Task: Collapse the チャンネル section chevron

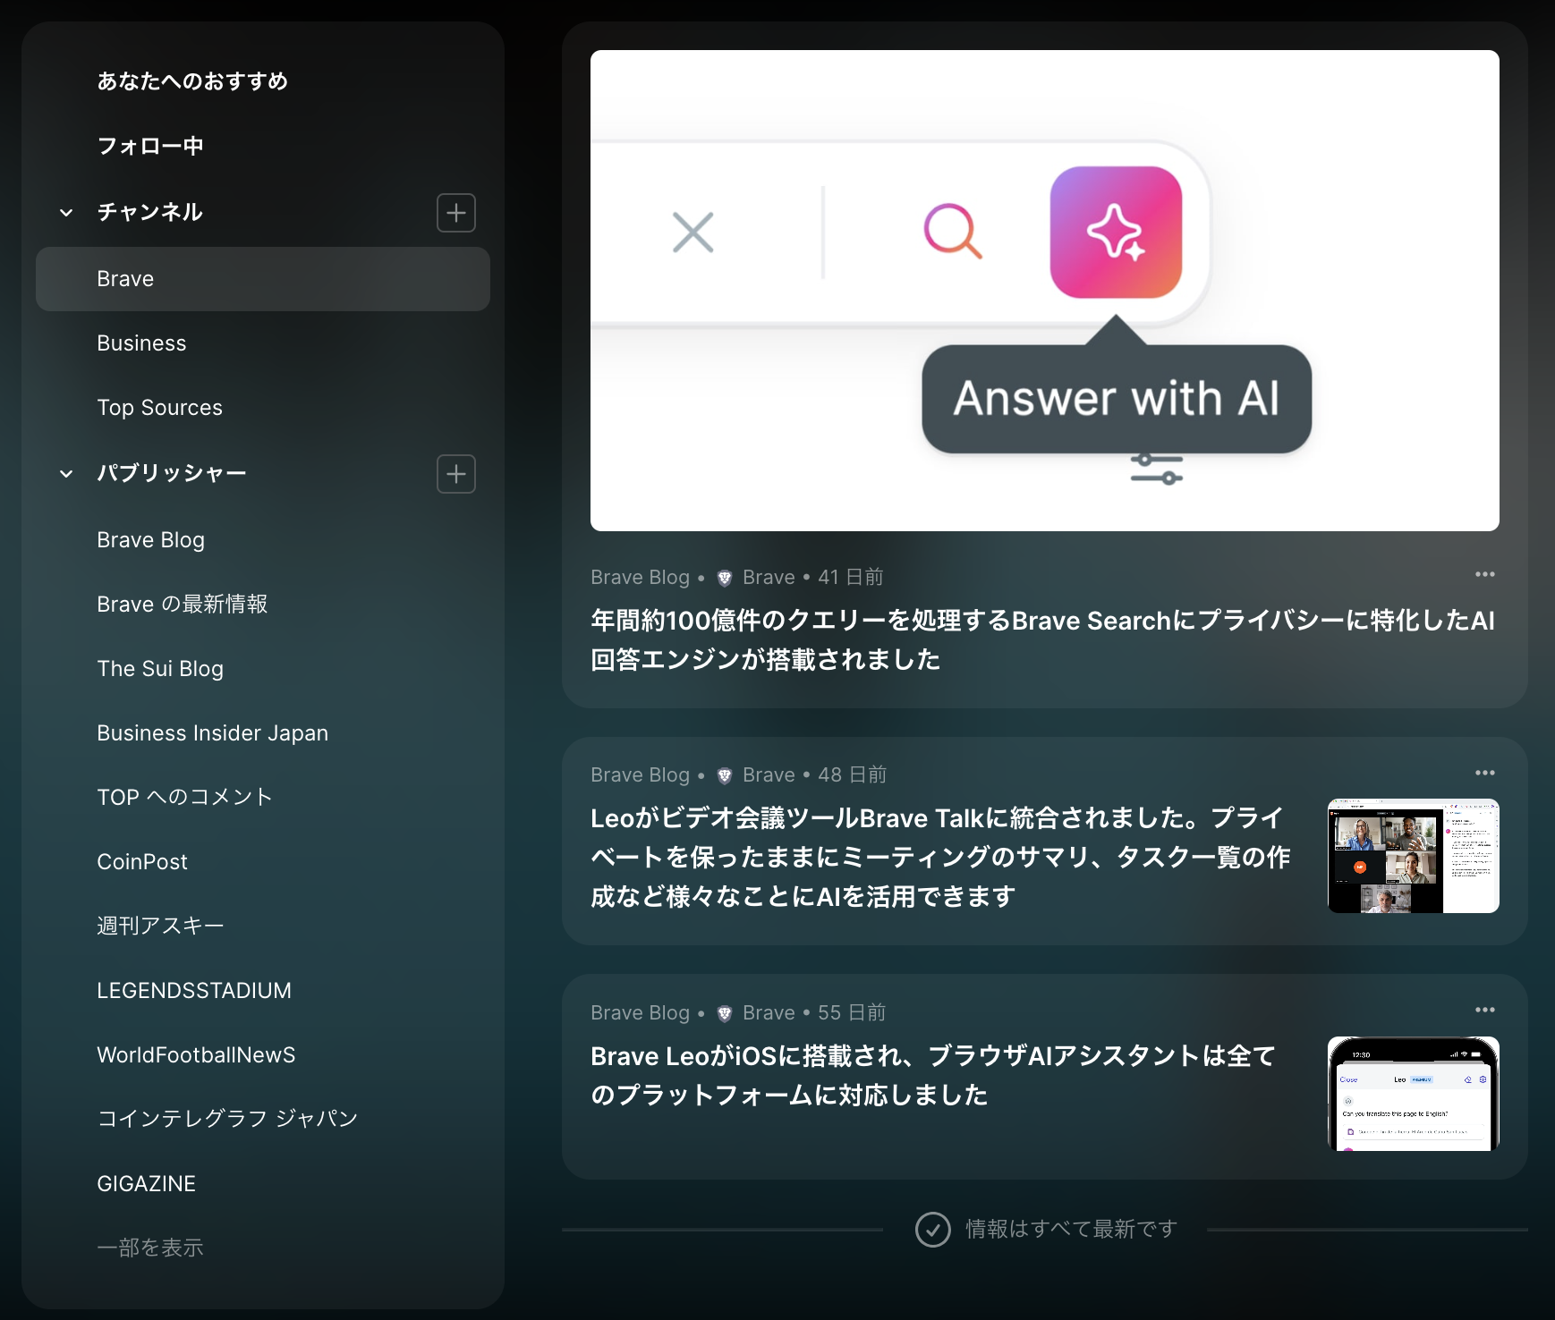Action: point(66,213)
